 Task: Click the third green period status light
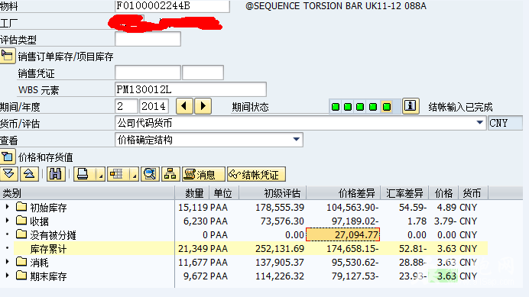pyautogui.click(x=360, y=107)
